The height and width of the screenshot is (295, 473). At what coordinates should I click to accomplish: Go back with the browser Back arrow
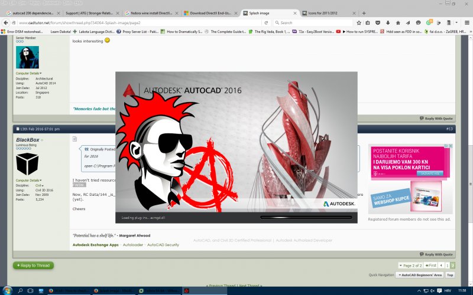[6, 22]
